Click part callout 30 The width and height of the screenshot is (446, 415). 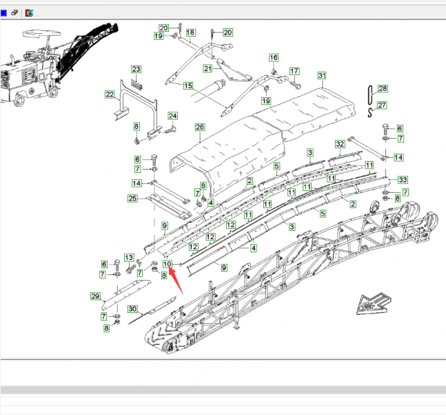coord(133,309)
